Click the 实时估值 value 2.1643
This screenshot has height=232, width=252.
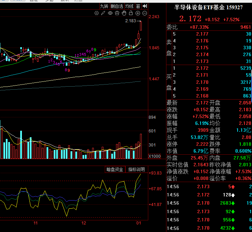click(x=201, y=165)
